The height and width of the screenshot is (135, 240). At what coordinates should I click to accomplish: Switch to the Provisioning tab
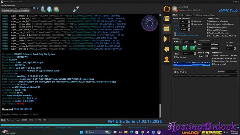pos(197,15)
